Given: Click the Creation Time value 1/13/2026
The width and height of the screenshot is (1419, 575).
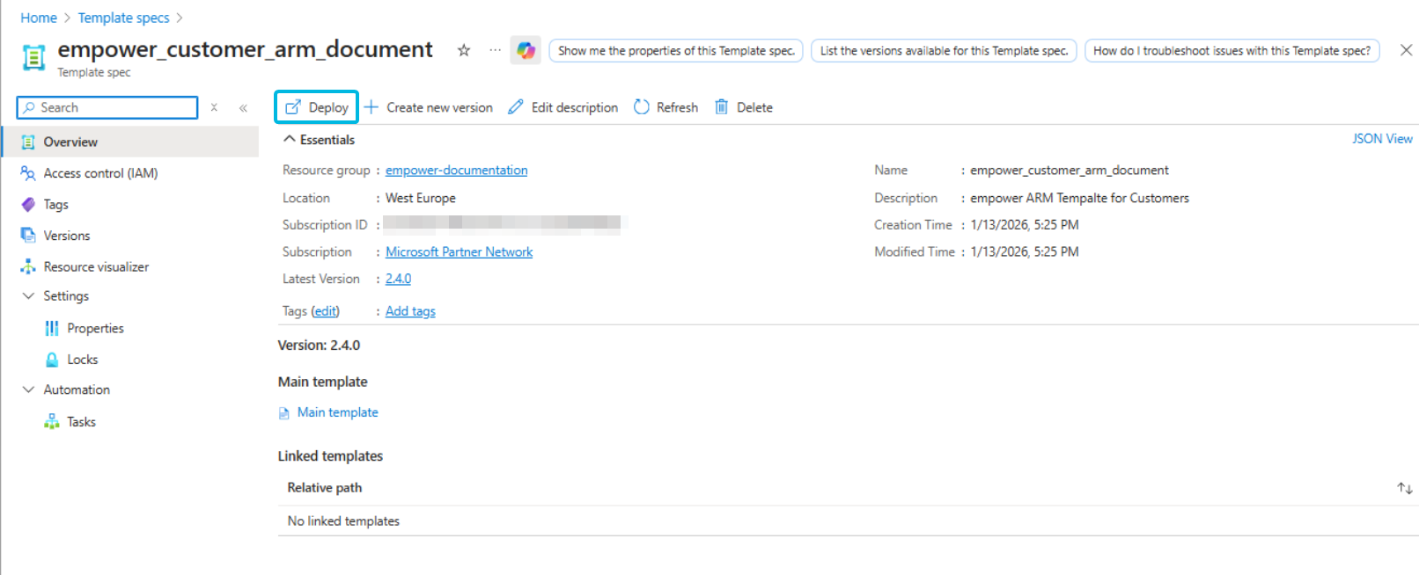Looking at the screenshot, I should (1025, 225).
